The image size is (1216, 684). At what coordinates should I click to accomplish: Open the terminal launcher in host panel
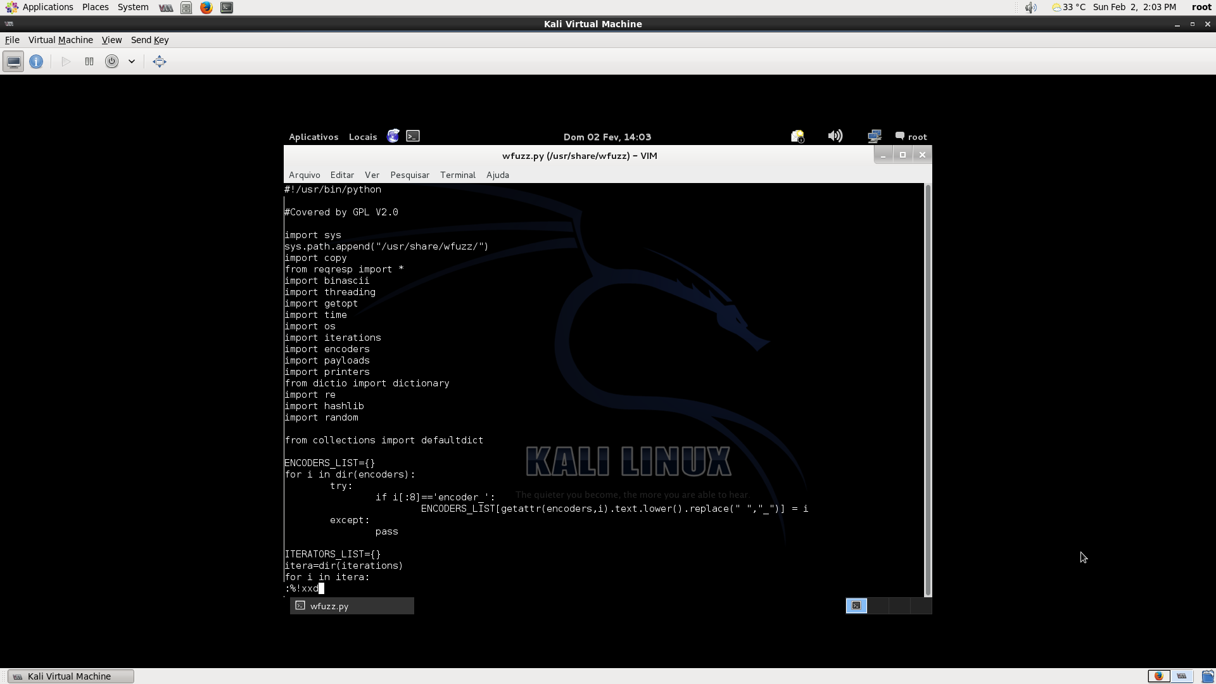(227, 8)
